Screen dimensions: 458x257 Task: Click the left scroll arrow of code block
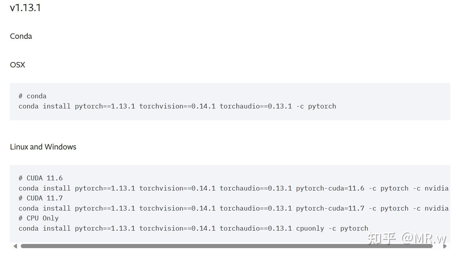click(15, 246)
